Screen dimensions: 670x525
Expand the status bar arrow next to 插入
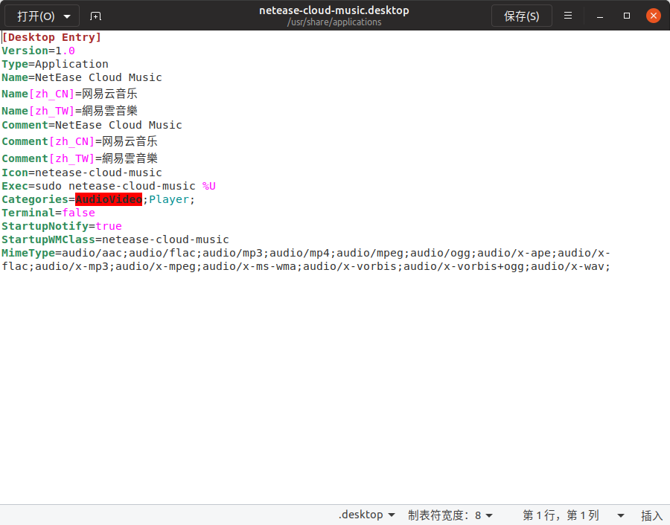tap(620, 515)
